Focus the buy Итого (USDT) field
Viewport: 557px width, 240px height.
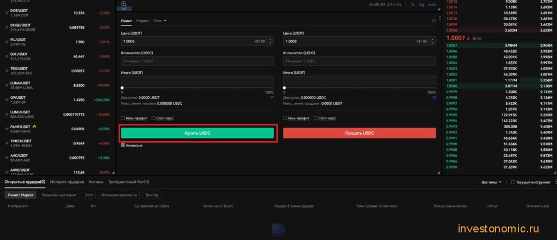(x=197, y=80)
